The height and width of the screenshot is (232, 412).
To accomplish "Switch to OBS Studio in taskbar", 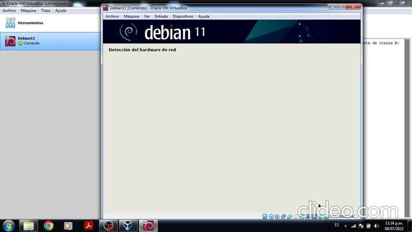I will coord(108,226).
